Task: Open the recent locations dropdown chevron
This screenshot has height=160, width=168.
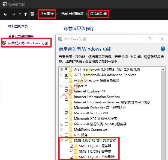Action: (x=20, y=14)
